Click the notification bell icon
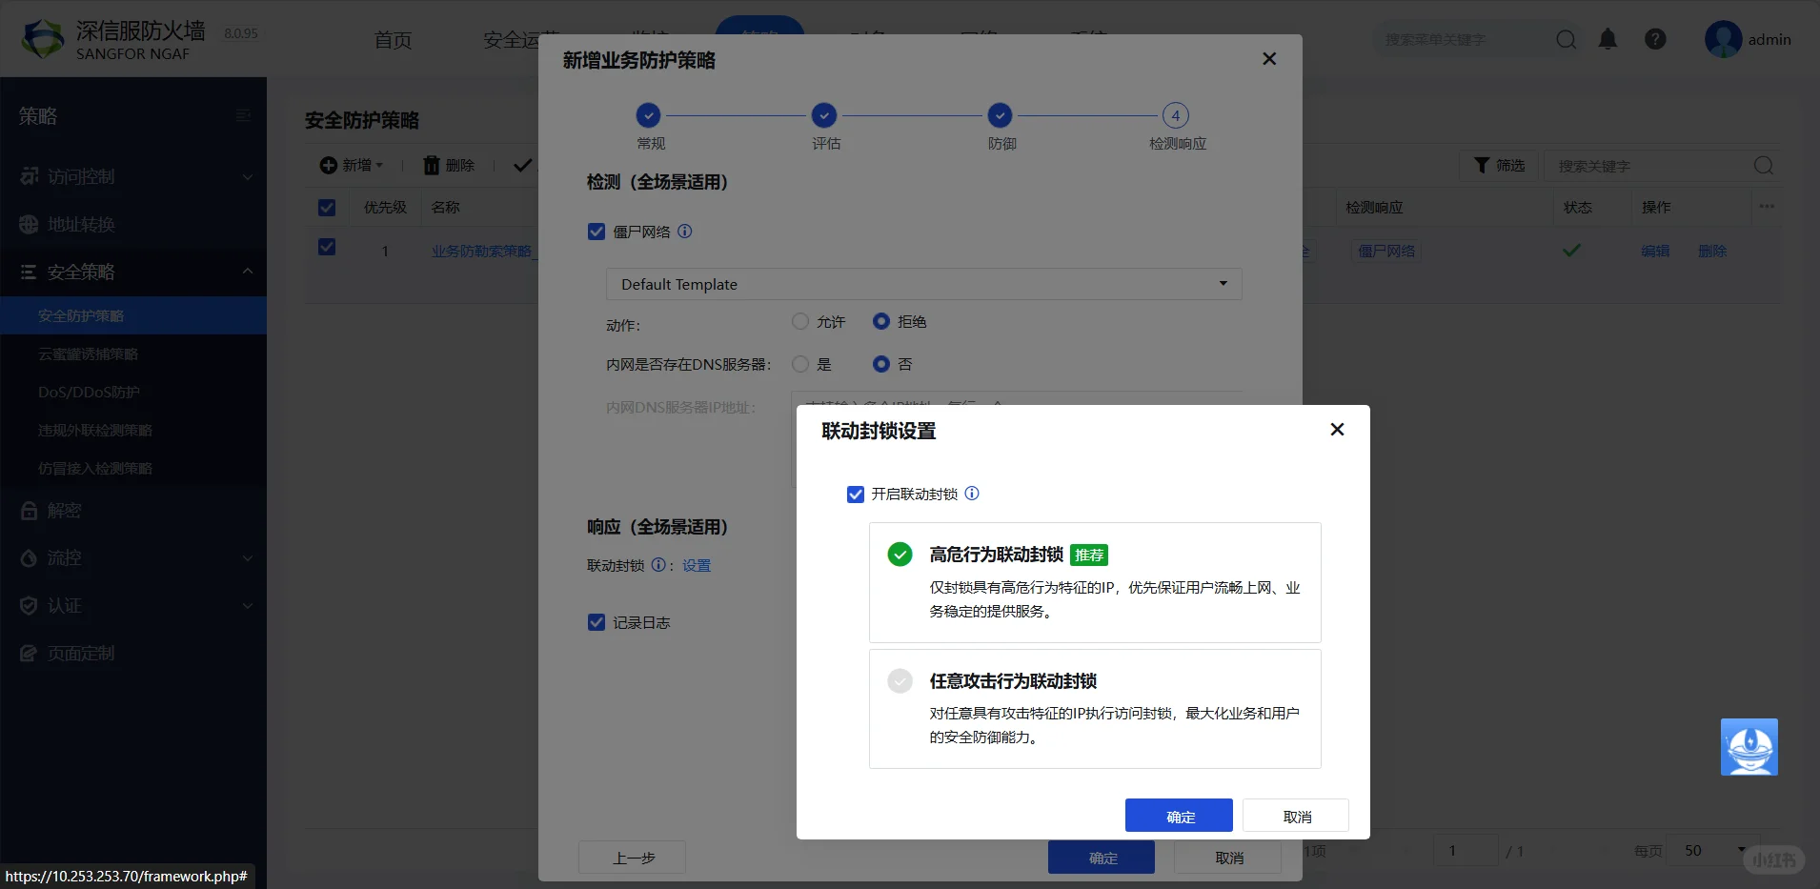 coord(1608,39)
